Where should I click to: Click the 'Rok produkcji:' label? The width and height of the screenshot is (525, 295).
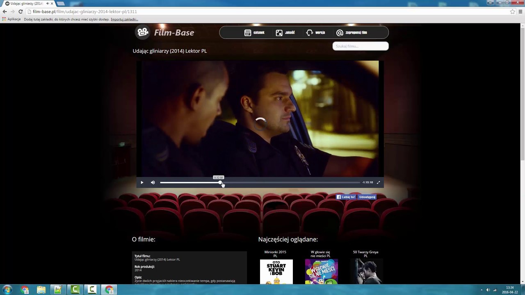144,267
